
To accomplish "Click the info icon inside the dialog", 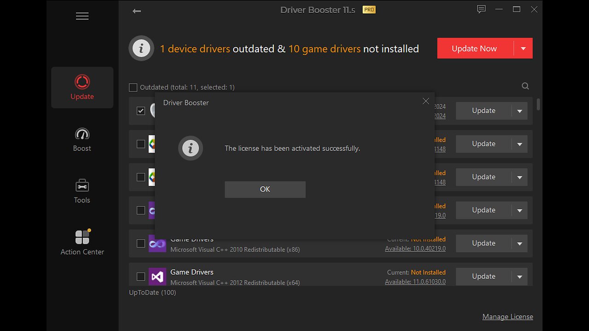I will [x=191, y=148].
